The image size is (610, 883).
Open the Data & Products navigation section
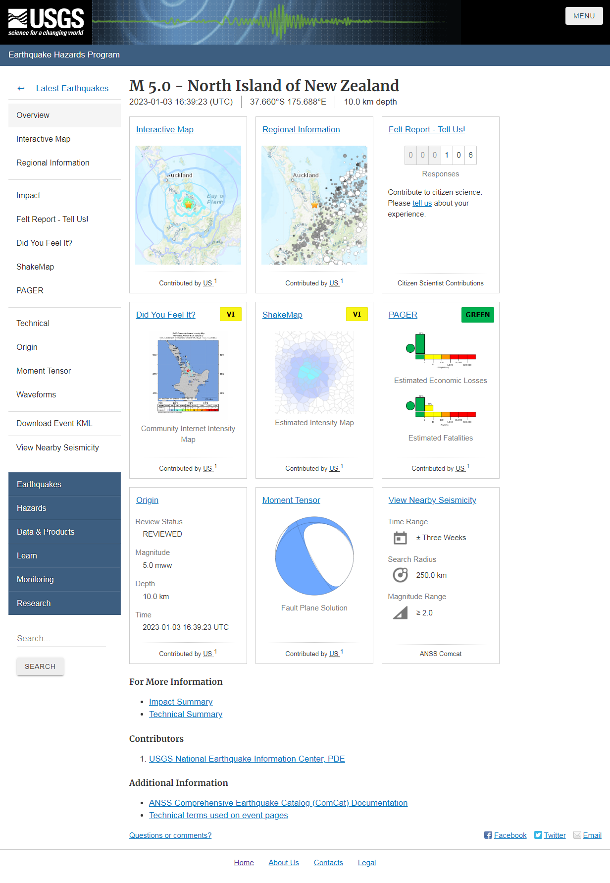click(x=64, y=532)
